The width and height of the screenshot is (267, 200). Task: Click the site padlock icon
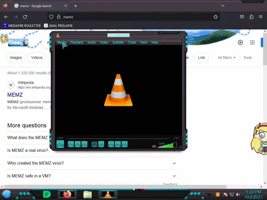59,17
